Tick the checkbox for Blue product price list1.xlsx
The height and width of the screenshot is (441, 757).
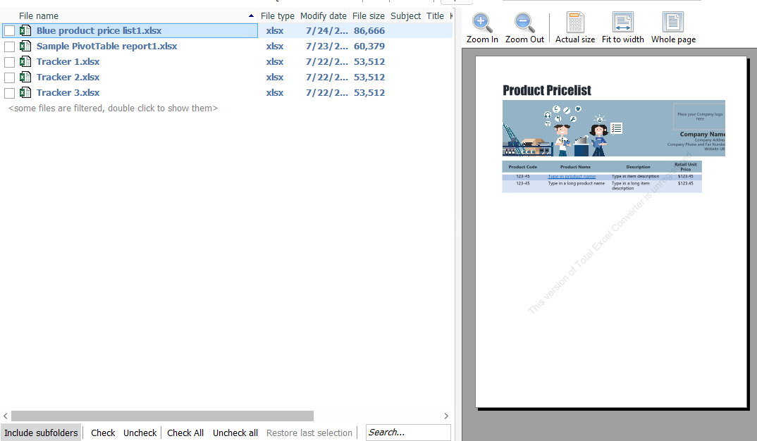pyautogui.click(x=9, y=30)
